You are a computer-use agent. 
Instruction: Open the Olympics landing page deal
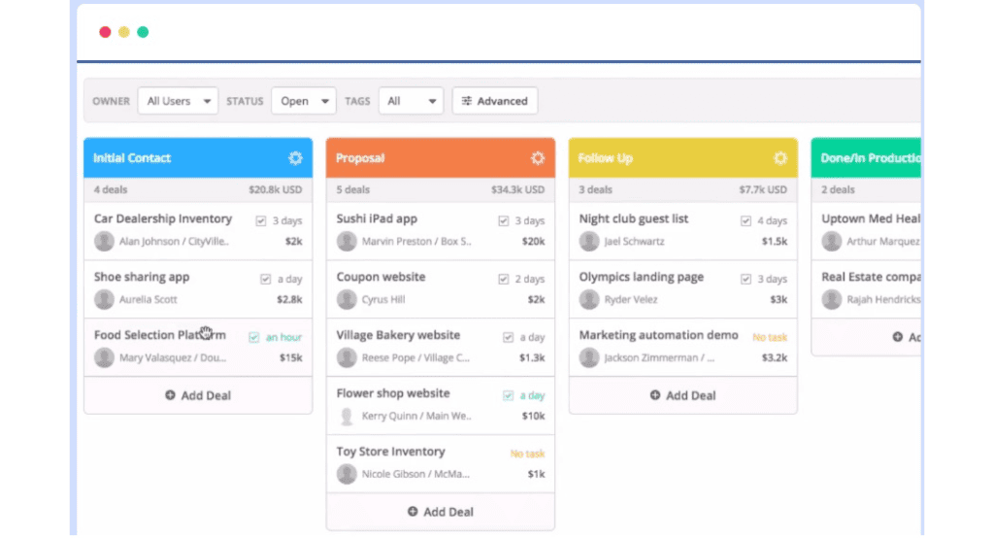(641, 277)
